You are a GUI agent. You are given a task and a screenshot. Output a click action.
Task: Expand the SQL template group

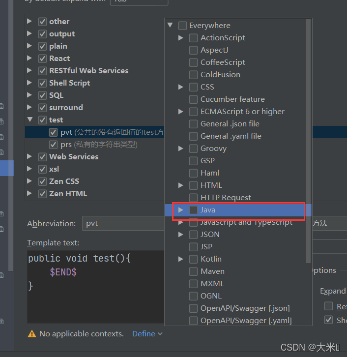tap(29, 95)
